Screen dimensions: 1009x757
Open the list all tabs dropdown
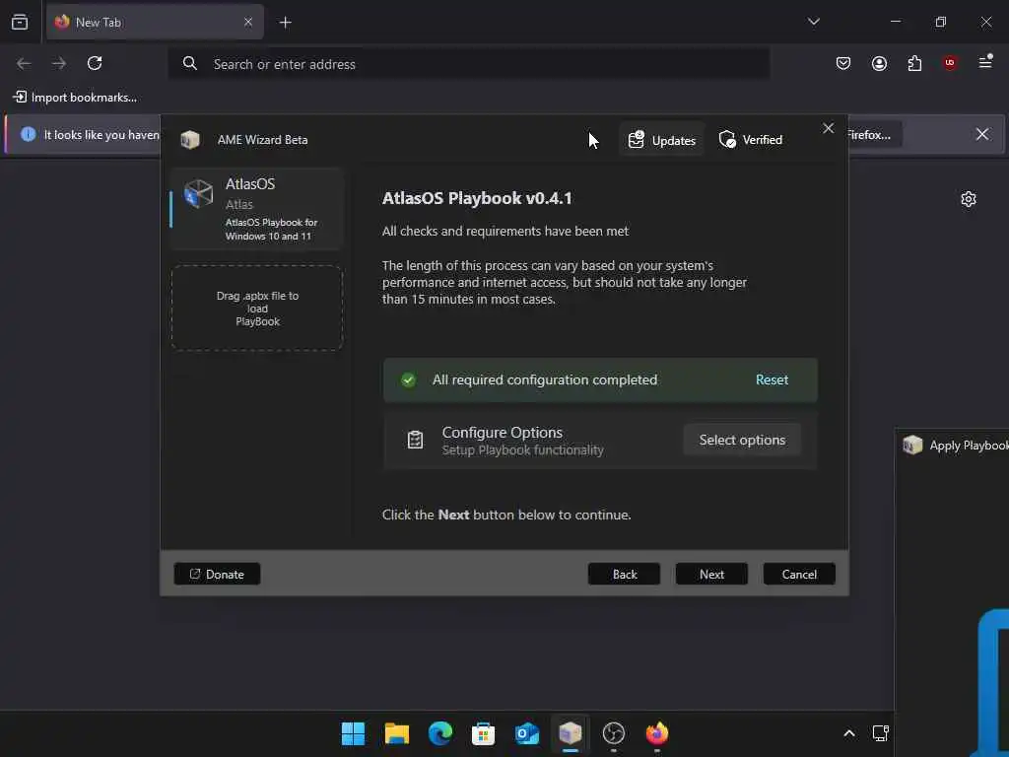813,22
